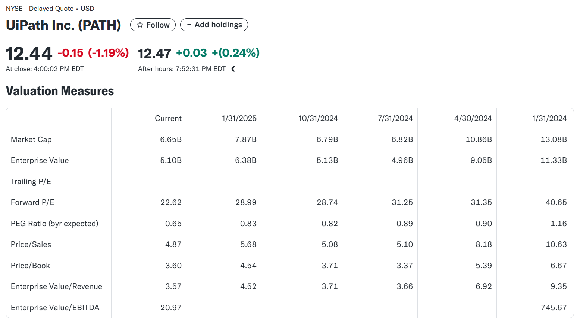Click Price/Sales value 10.63
The image size is (580, 324).
point(556,244)
